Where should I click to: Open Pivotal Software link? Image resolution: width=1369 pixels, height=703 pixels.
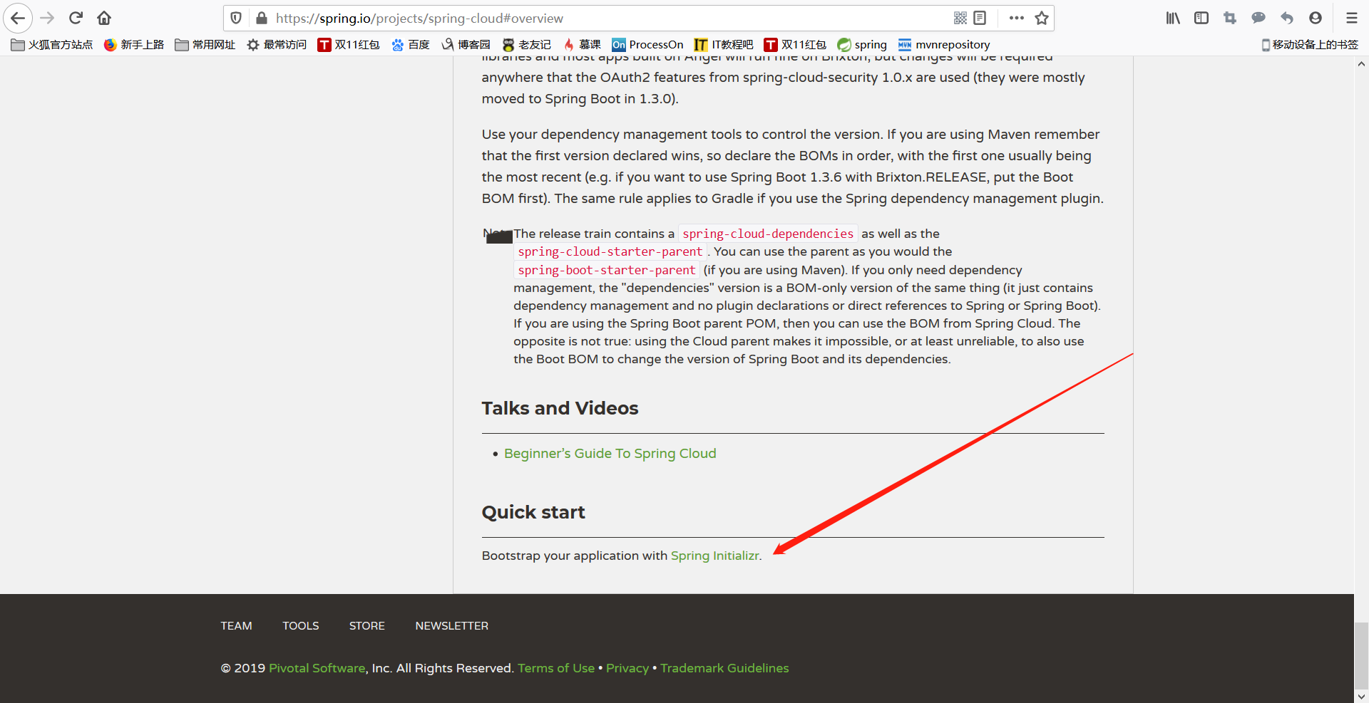[317, 668]
